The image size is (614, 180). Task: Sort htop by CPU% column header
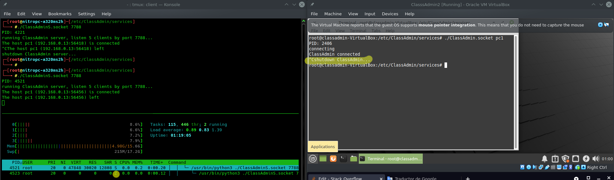(x=125, y=162)
